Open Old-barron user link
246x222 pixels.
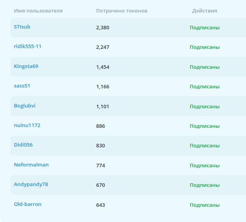[27, 204]
